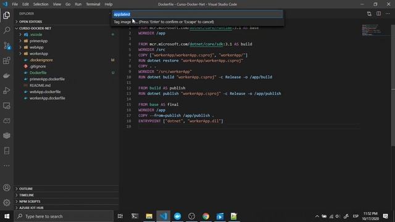This screenshot has height=222, width=395.
Task: Open the Remote Explorer view
Action: click(7, 105)
